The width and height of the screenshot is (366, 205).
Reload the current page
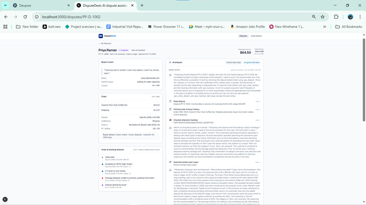pos(25,17)
